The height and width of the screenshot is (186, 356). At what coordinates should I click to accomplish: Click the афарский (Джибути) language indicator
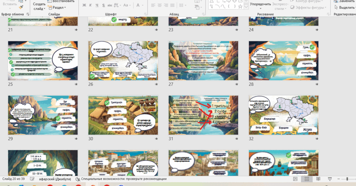[x=55, y=179]
